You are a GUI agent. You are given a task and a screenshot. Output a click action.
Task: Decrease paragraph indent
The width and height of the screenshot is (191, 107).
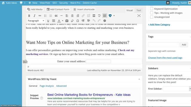coord(83,21)
